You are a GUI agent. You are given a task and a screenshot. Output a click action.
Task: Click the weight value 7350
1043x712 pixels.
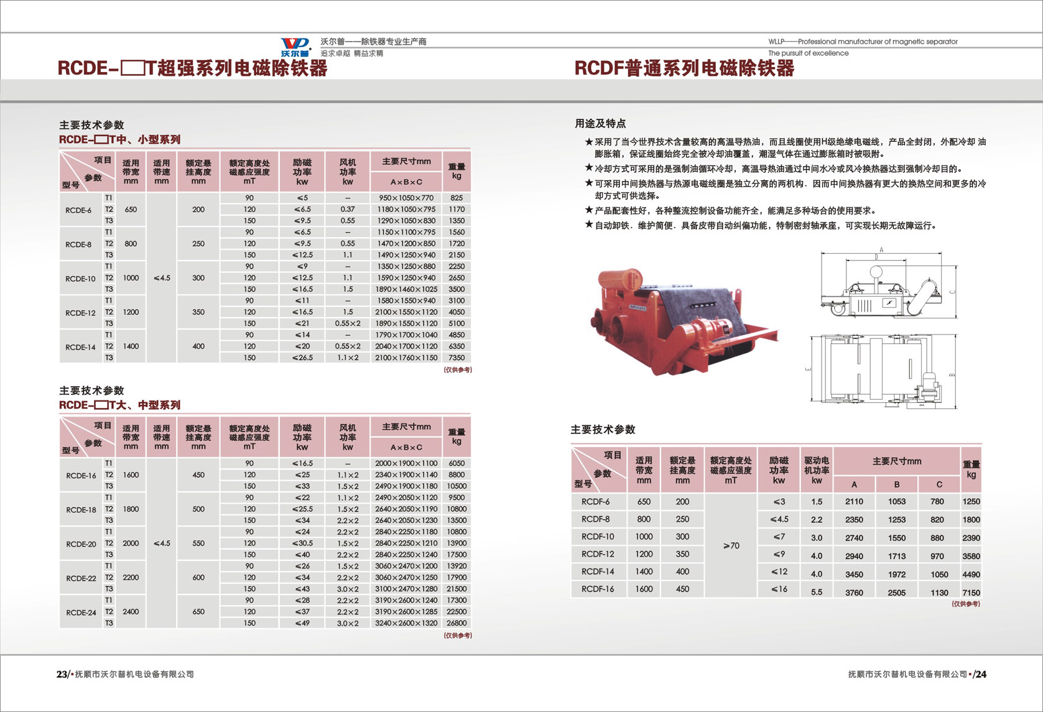(x=457, y=358)
